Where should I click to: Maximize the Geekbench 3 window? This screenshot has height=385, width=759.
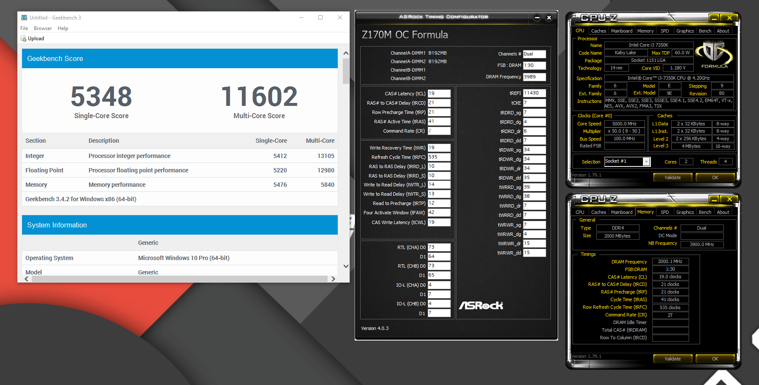(320, 17)
